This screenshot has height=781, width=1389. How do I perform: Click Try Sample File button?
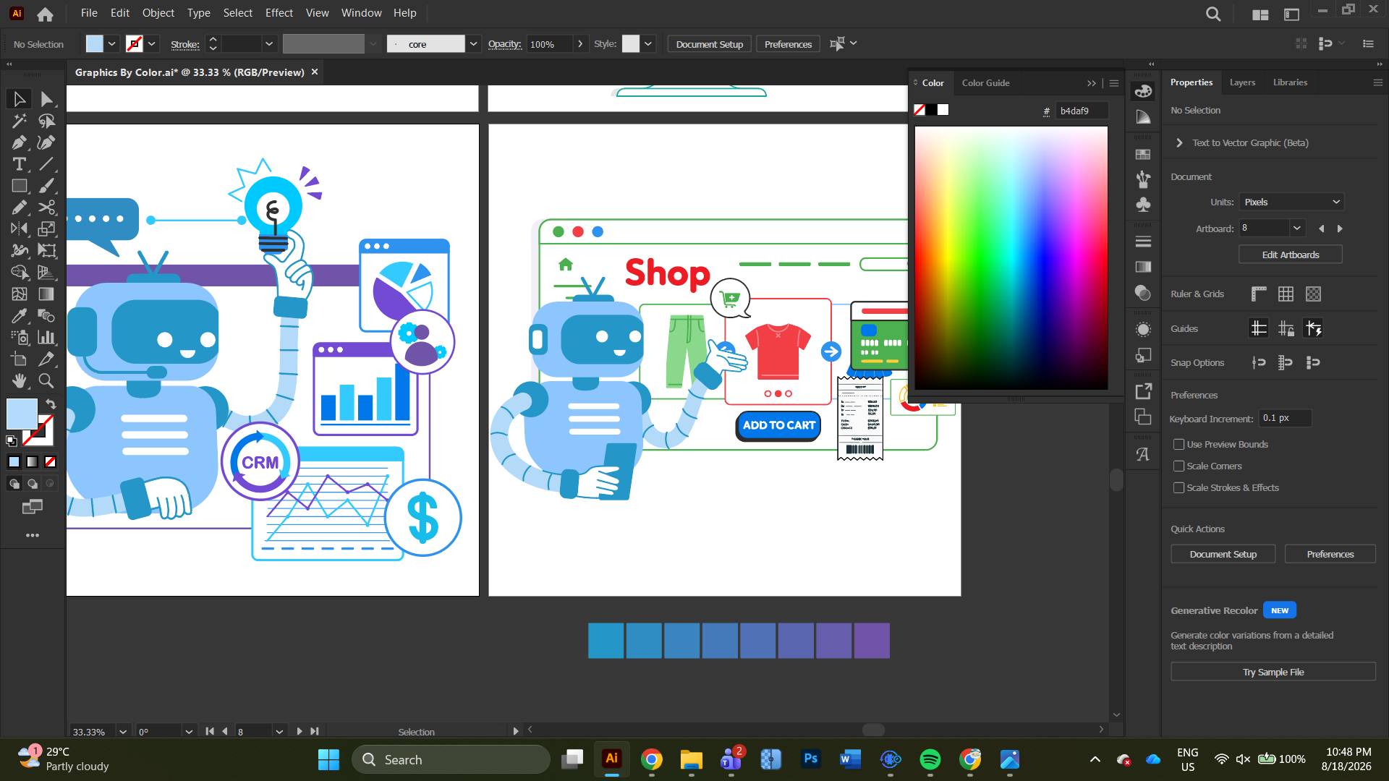1273,672
